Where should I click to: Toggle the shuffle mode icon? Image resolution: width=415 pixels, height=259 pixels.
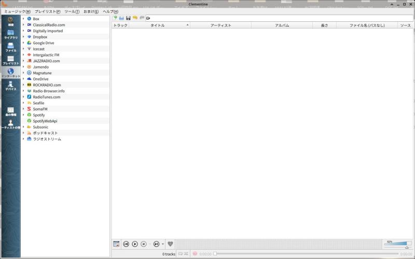point(187,254)
